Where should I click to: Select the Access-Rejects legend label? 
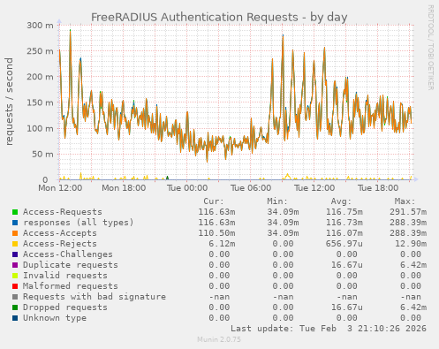coord(60,244)
